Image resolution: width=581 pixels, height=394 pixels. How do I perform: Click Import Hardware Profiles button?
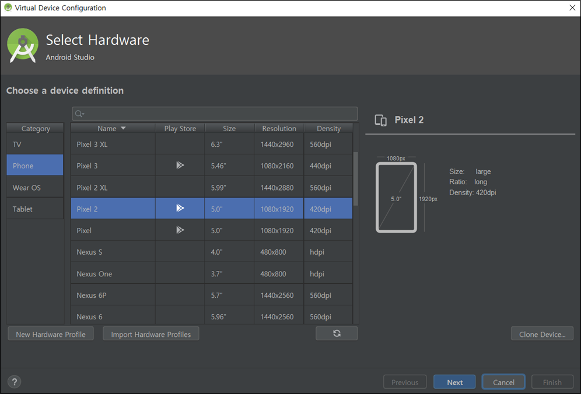pos(151,334)
